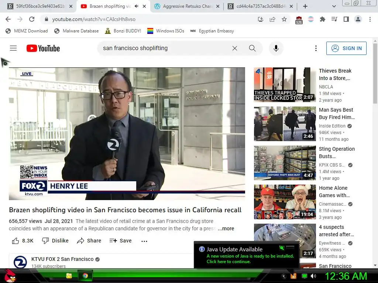378x283 pixels.
Task: Open the extensions puzzle icon
Action: pyautogui.click(x=323, y=19)
